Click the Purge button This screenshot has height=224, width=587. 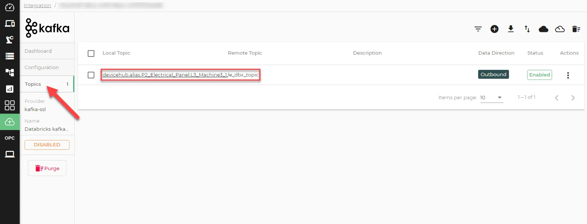pyautogui.click(x=47, y=168)
